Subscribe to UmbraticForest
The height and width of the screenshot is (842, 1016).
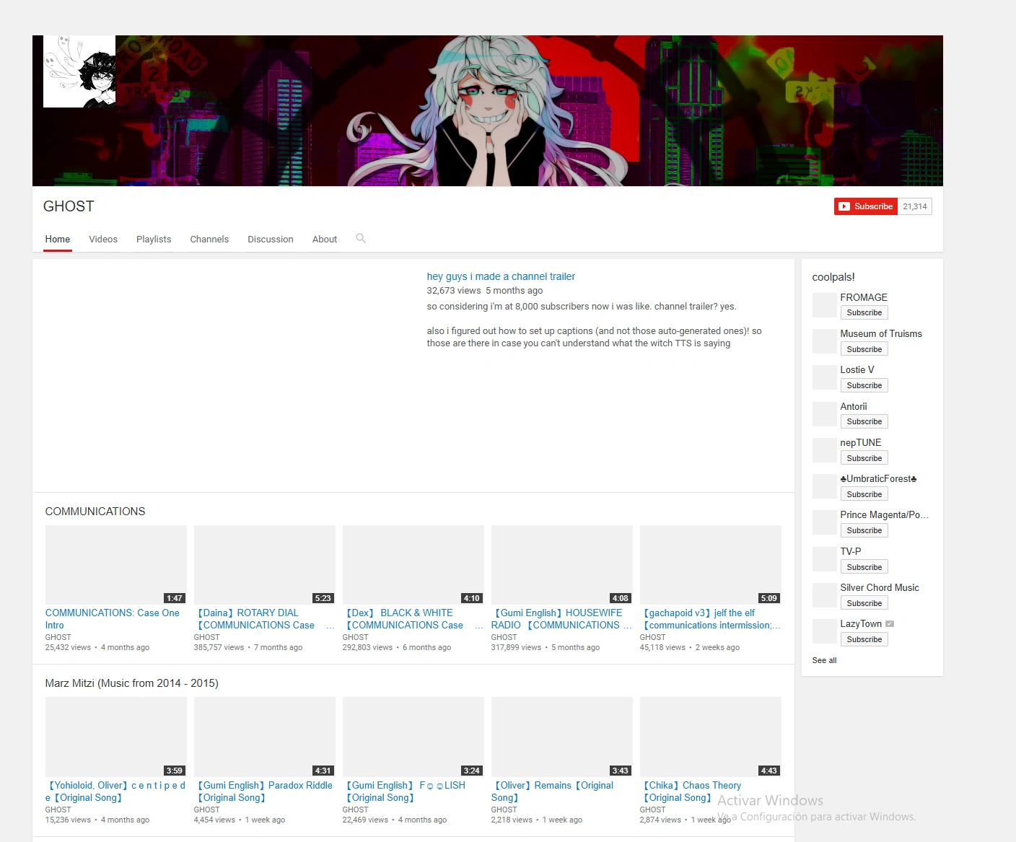pos(864,494)
